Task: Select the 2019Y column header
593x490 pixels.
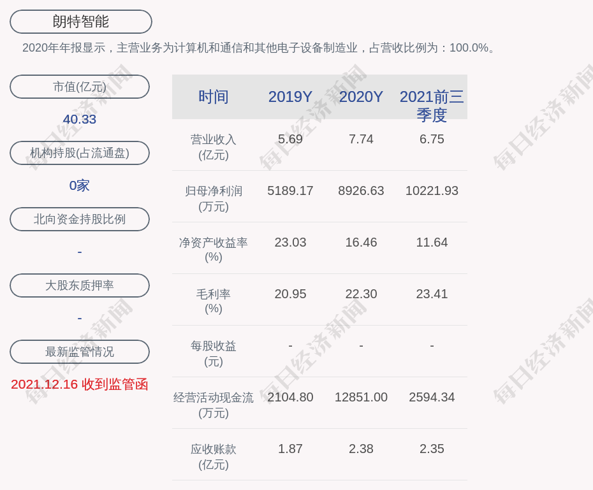Action: coord(290,97)
